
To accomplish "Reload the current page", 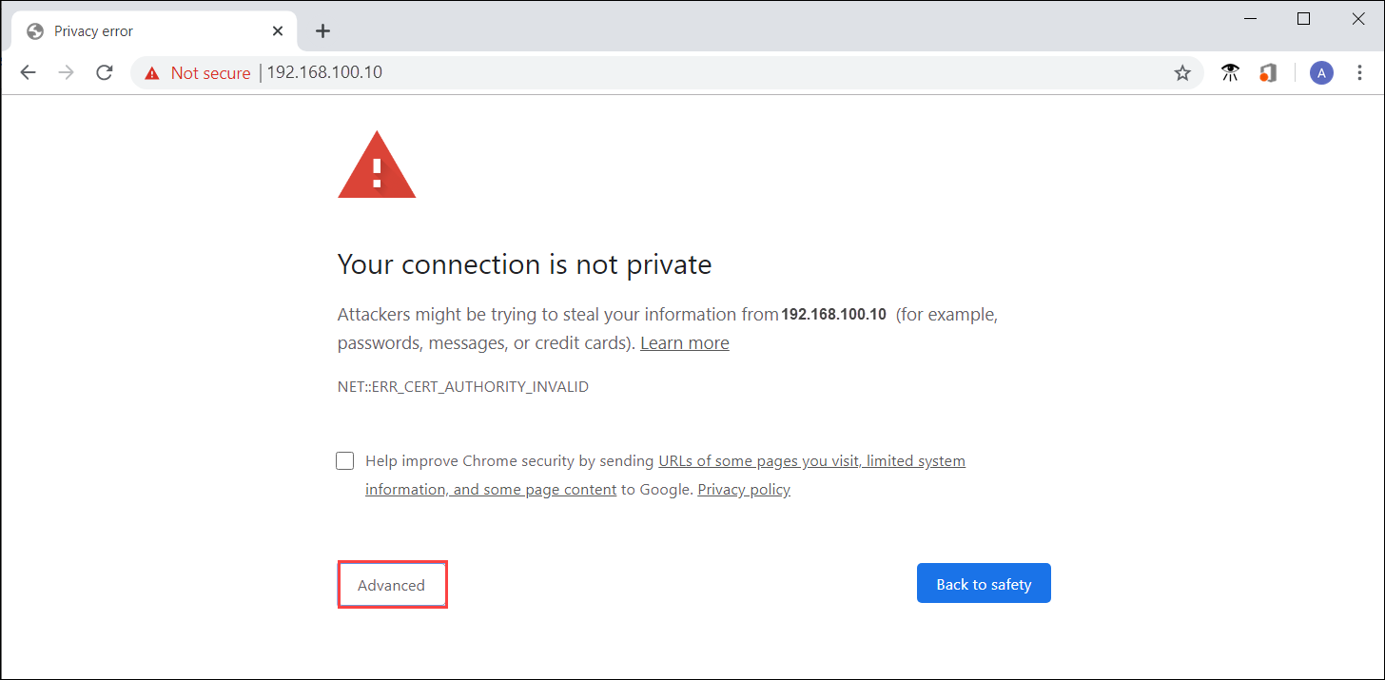I will point(104,72).
